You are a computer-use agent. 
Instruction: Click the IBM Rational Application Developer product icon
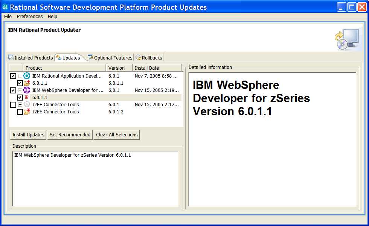pyautogui.click(x=27, y=76)
